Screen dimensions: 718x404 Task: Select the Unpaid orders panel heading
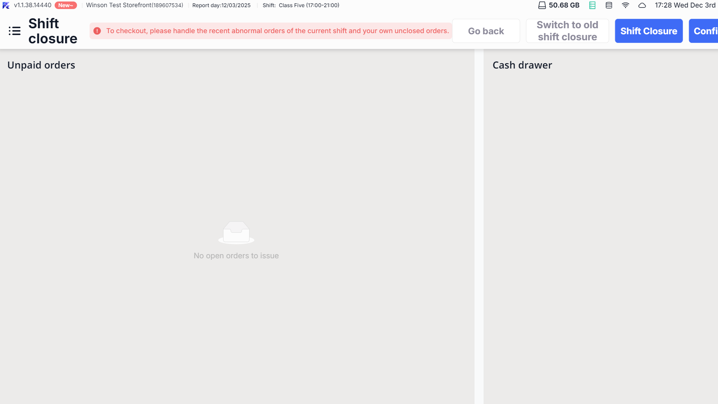pos(41,65)
